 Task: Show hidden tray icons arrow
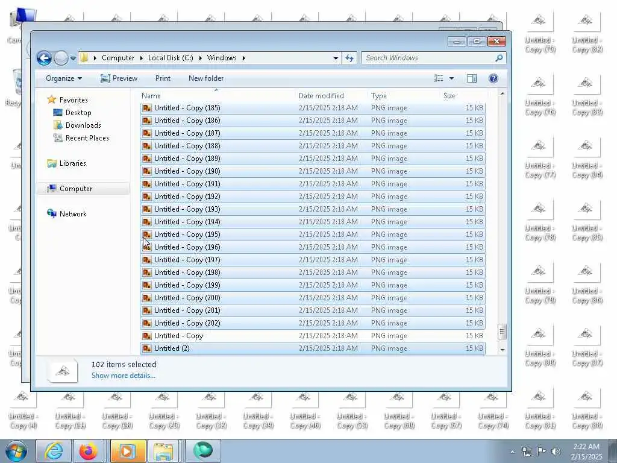tap(512, 452)
